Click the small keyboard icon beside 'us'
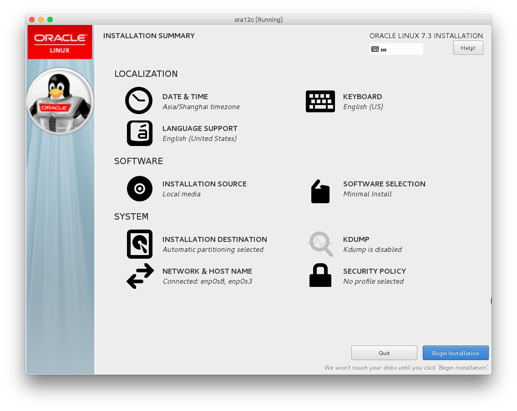The height and width of the screenshot is (411, 517). (375, 50)
